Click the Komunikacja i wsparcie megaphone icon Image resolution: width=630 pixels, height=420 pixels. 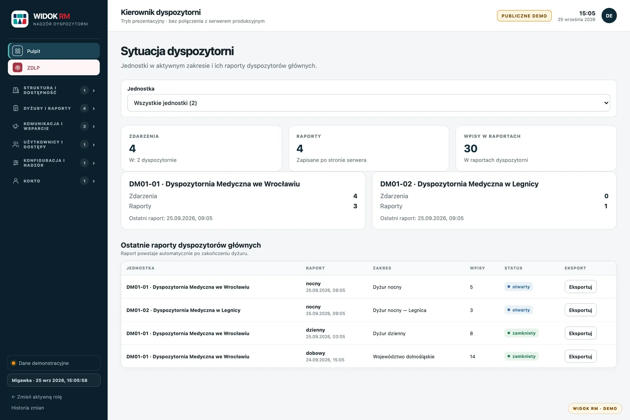(x=16, y=126)
